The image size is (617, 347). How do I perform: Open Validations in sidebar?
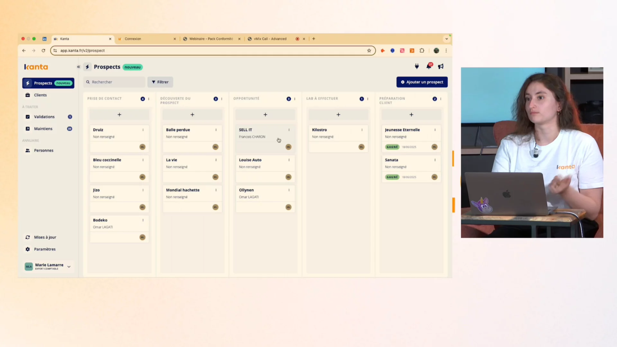click(x=48, y=117)
